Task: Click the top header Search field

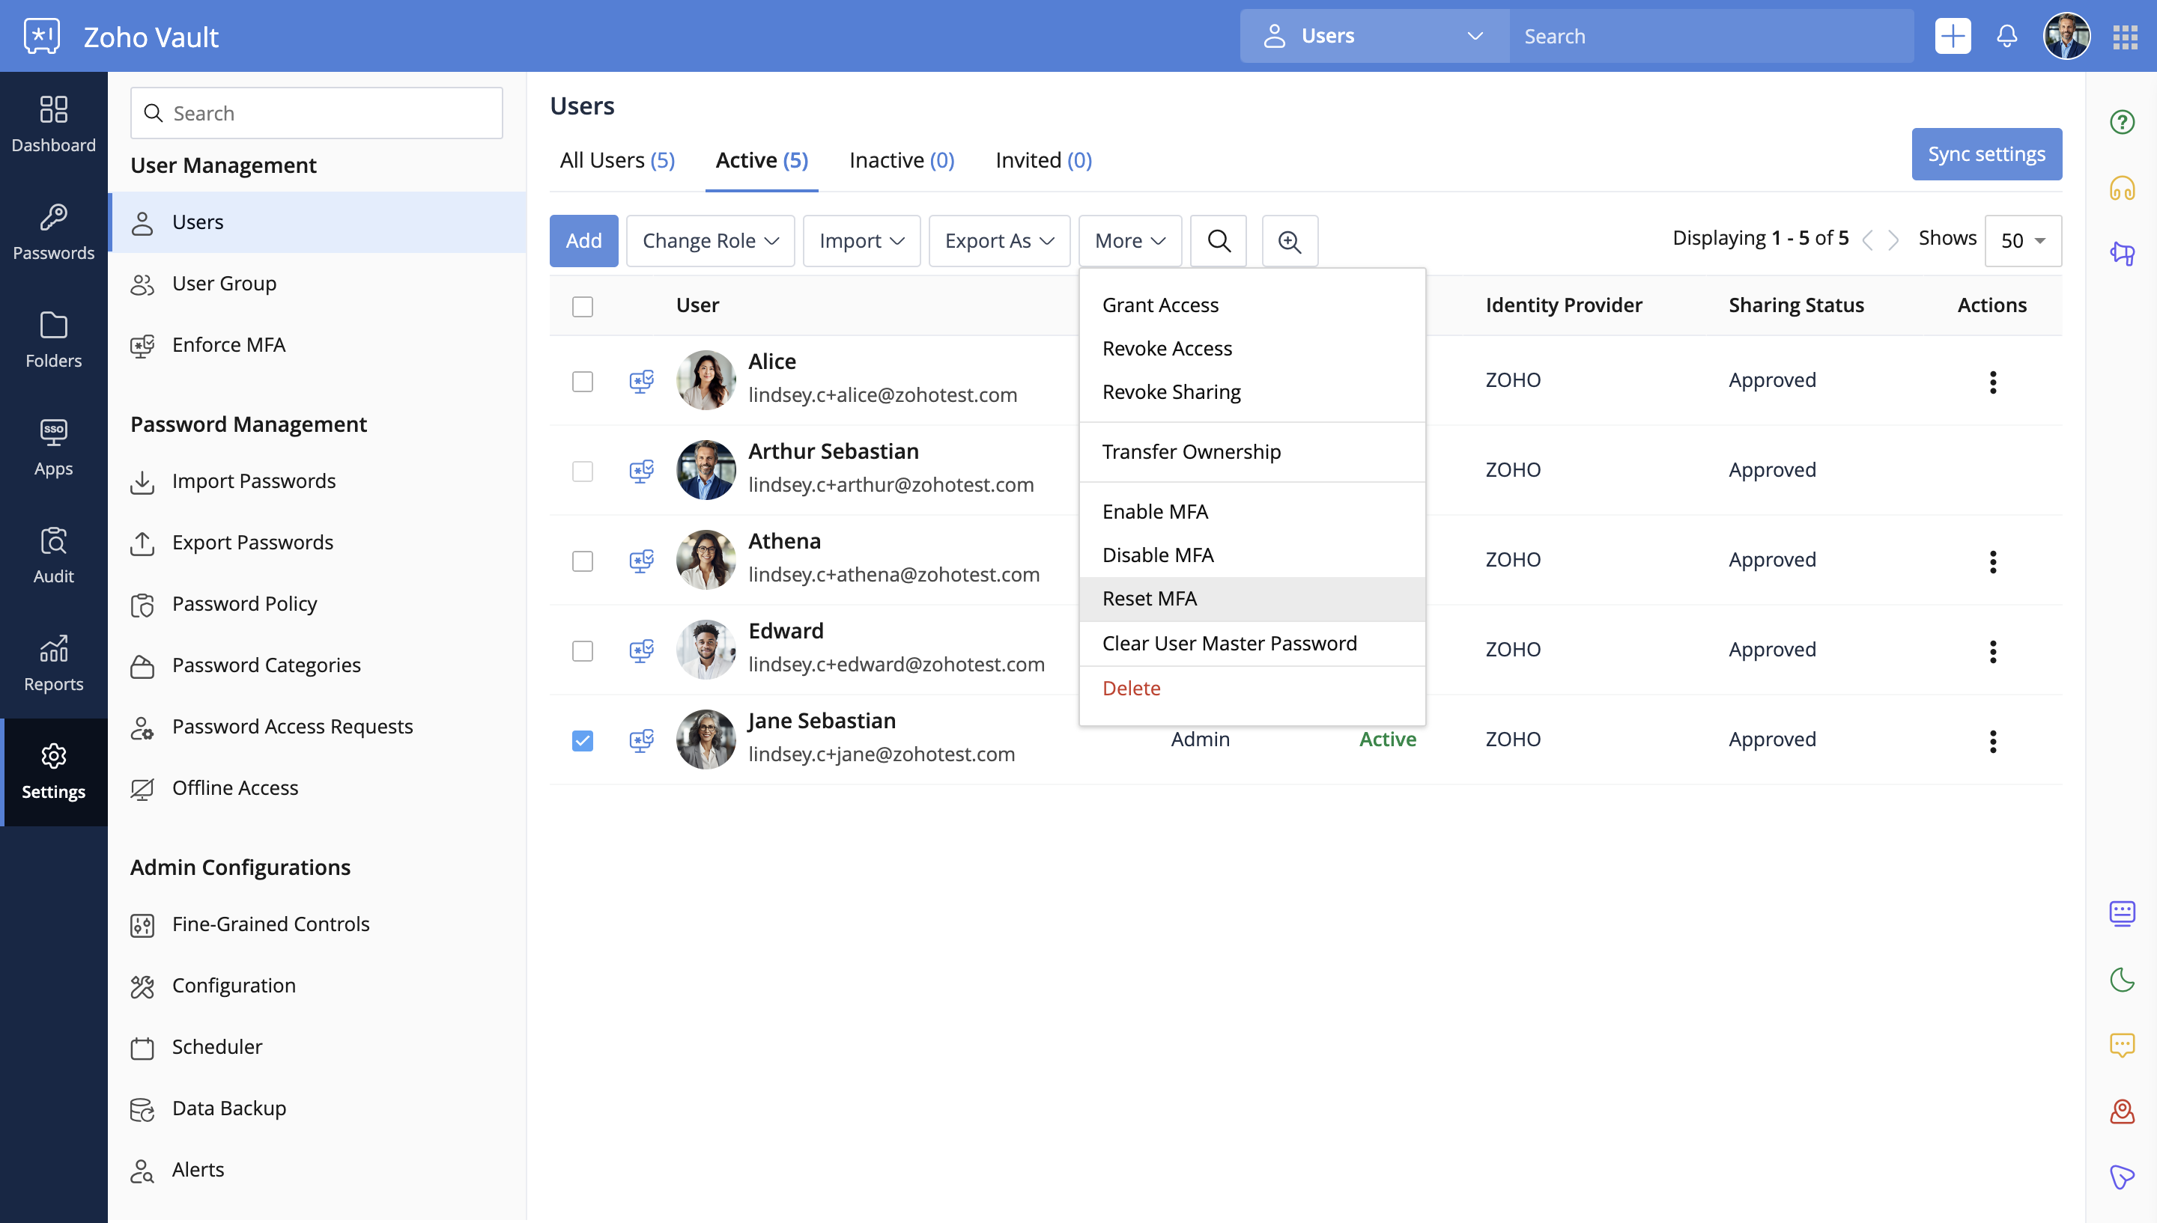Action: pyautogui.click(x=1711, y=36)
